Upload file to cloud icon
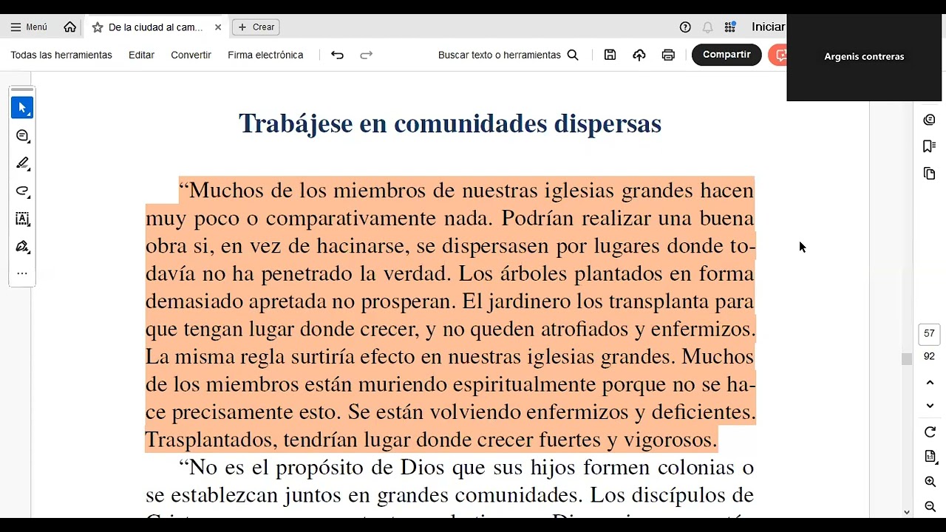 pos(639,55)
